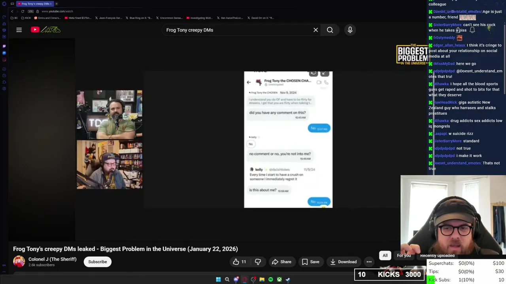This screenshot has width=506, height=284.
Task: Dislike the video
Action: click(258, 262)
